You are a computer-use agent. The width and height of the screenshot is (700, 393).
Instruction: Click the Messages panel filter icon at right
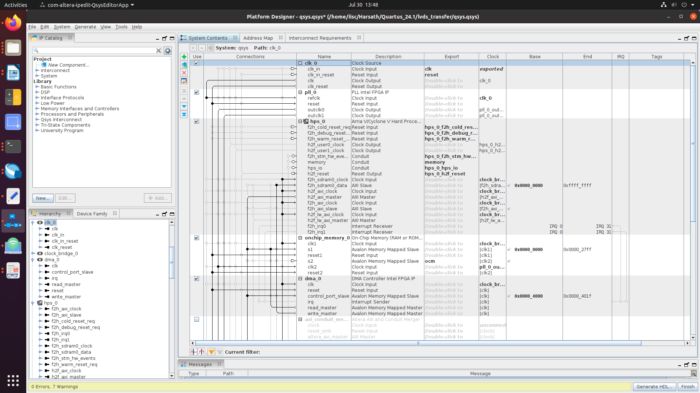(693, 373)
